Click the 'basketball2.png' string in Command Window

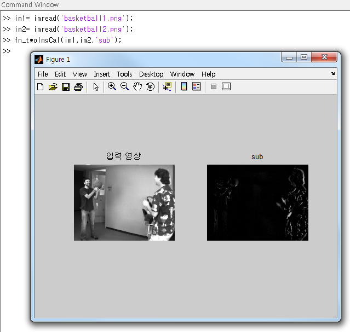[x=93, y=29]
